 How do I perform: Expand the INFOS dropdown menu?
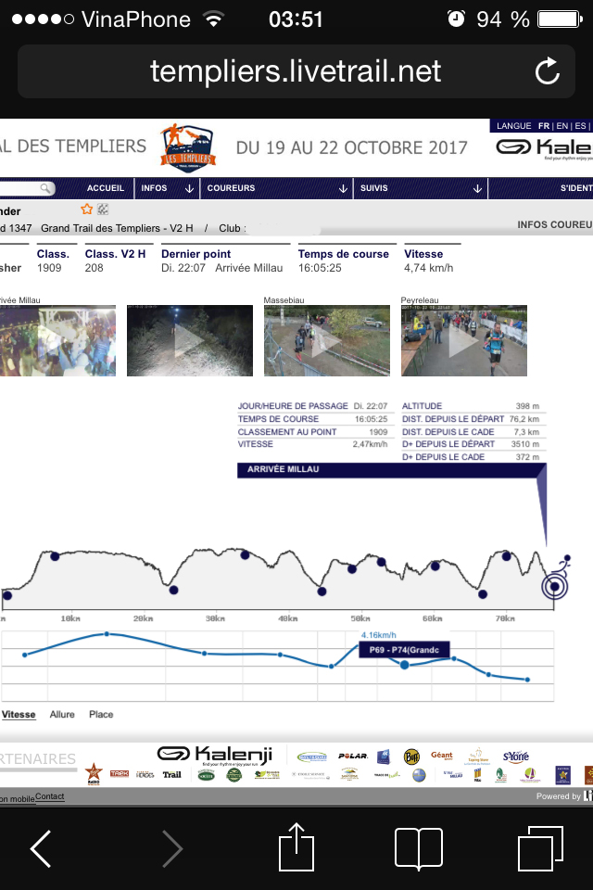pos(167,188)
